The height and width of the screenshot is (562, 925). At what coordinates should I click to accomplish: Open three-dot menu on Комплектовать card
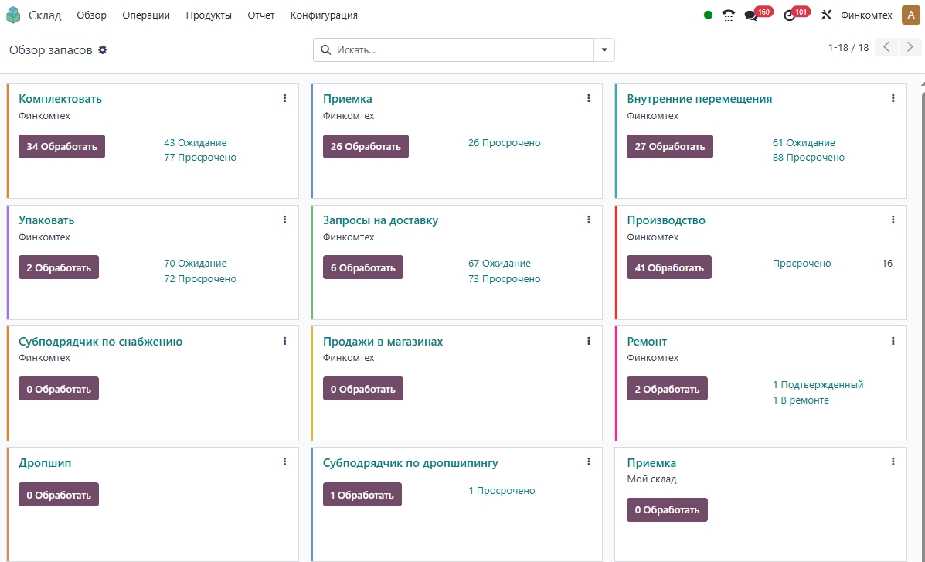click(x=284, y=98)
